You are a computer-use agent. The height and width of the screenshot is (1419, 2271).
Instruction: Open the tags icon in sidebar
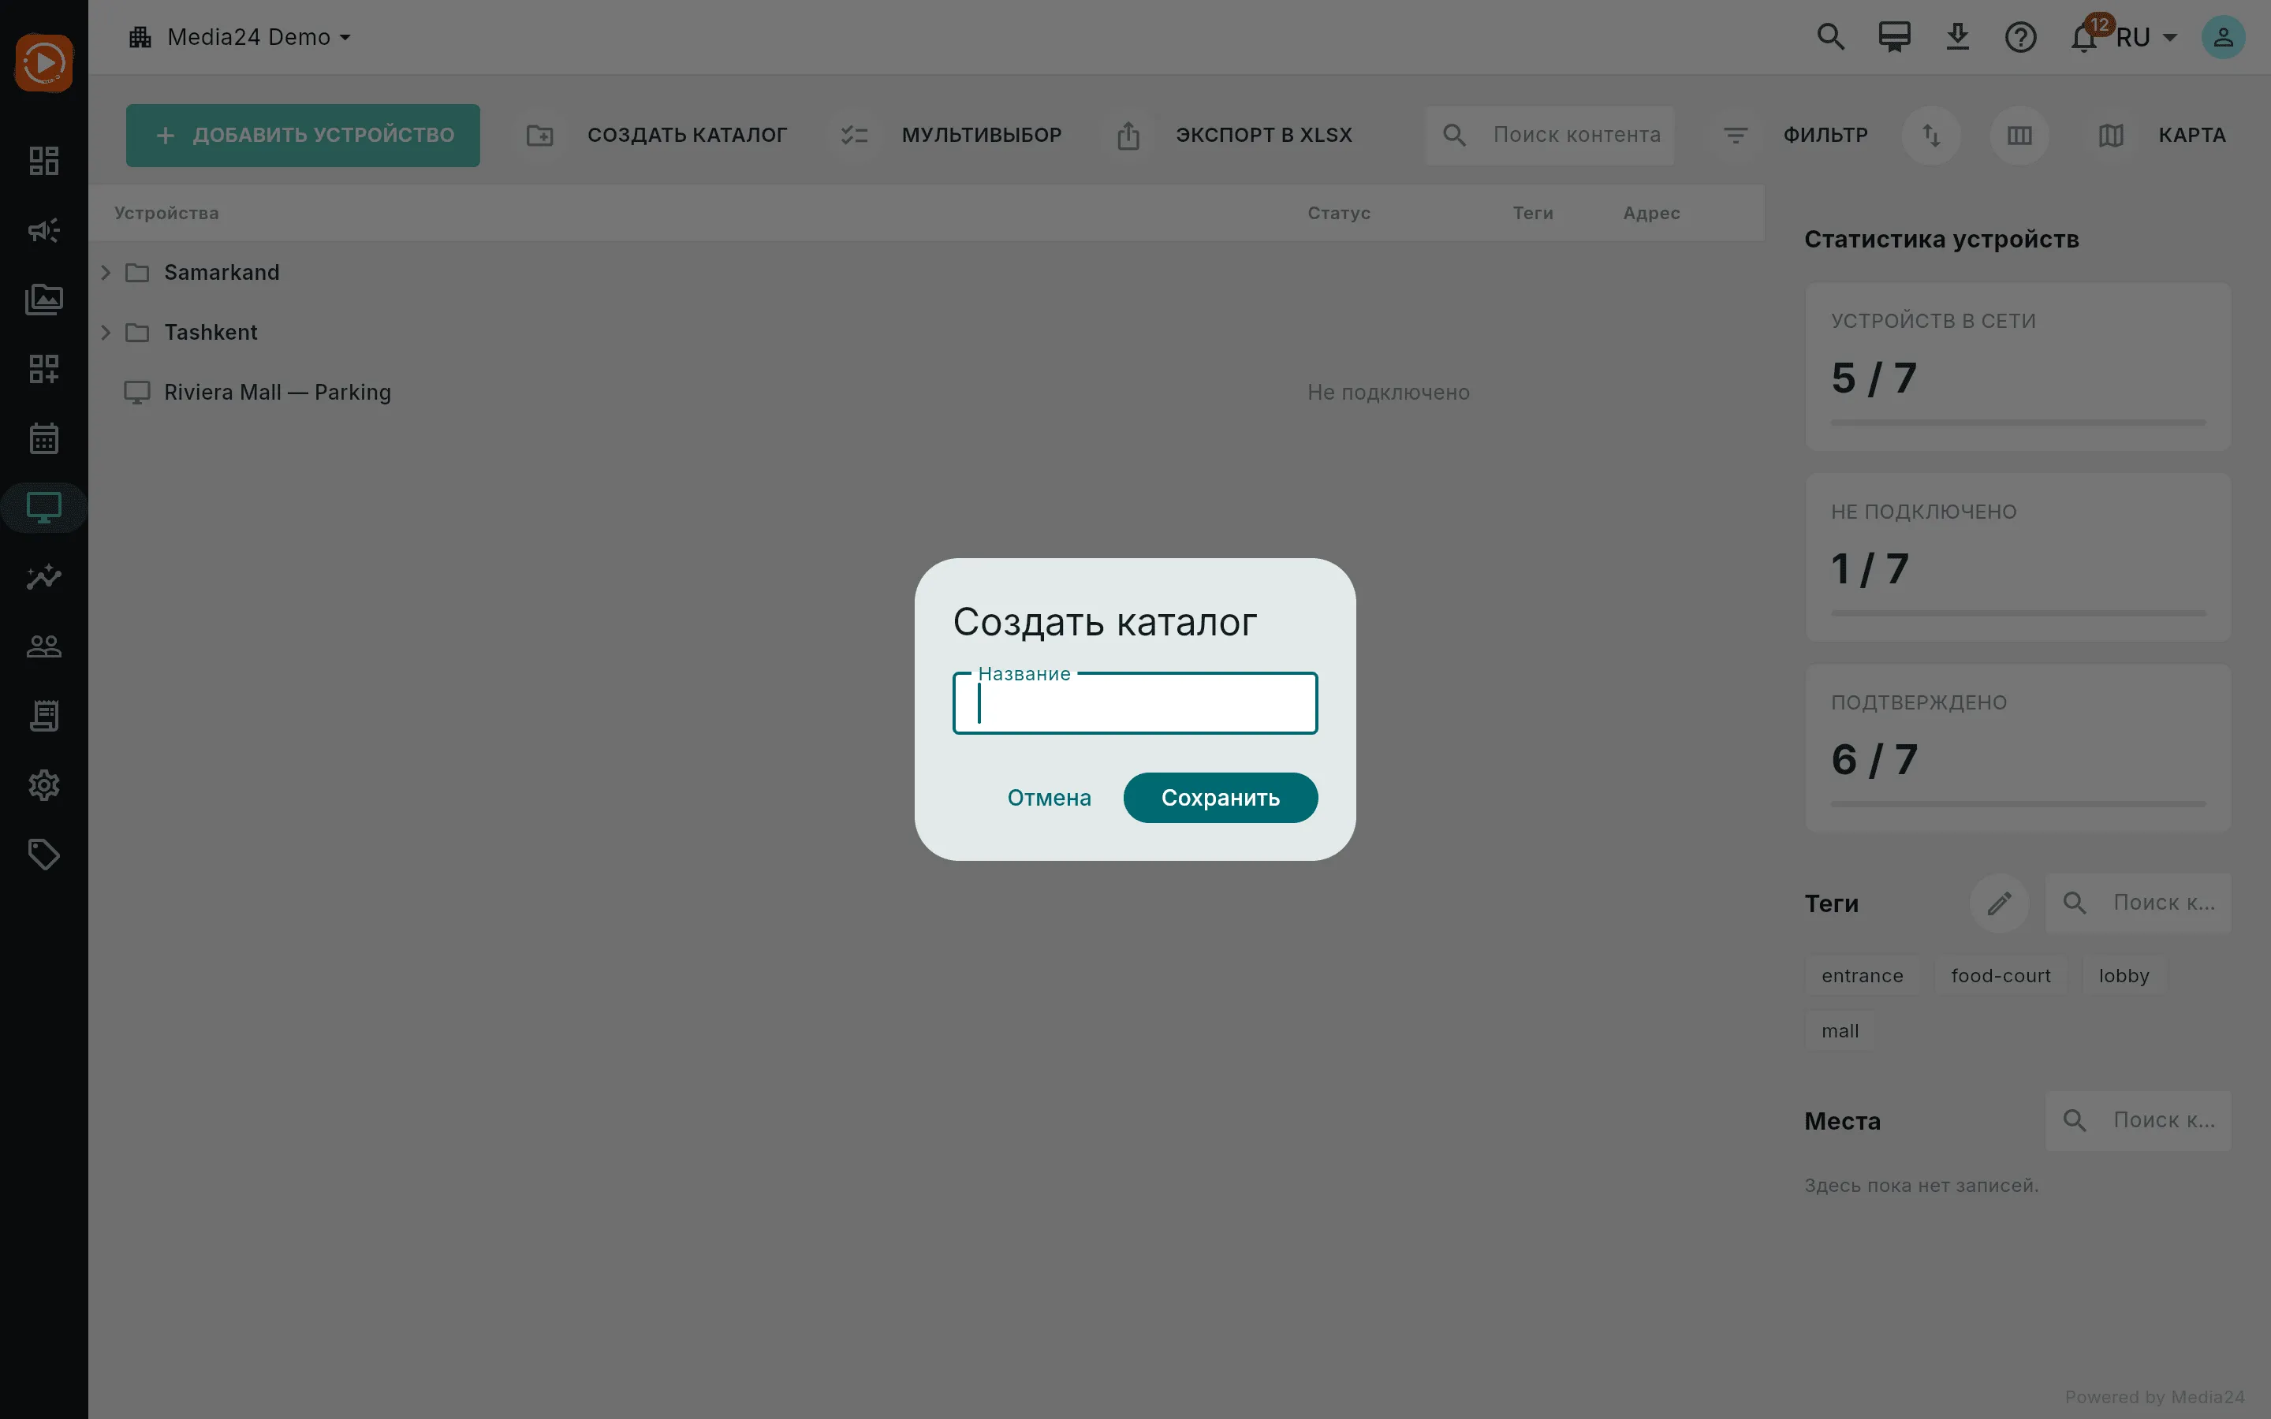(x=44, y=855)
